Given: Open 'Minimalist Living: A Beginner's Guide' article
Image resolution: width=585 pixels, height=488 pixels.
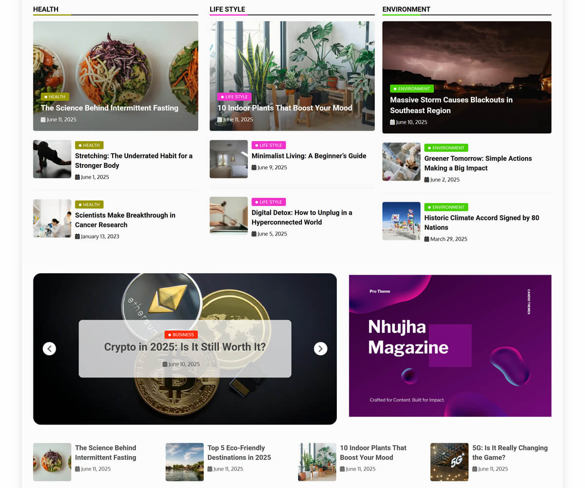Looking at the screenshot, I should pyautogui.click(x=309, y=156).
